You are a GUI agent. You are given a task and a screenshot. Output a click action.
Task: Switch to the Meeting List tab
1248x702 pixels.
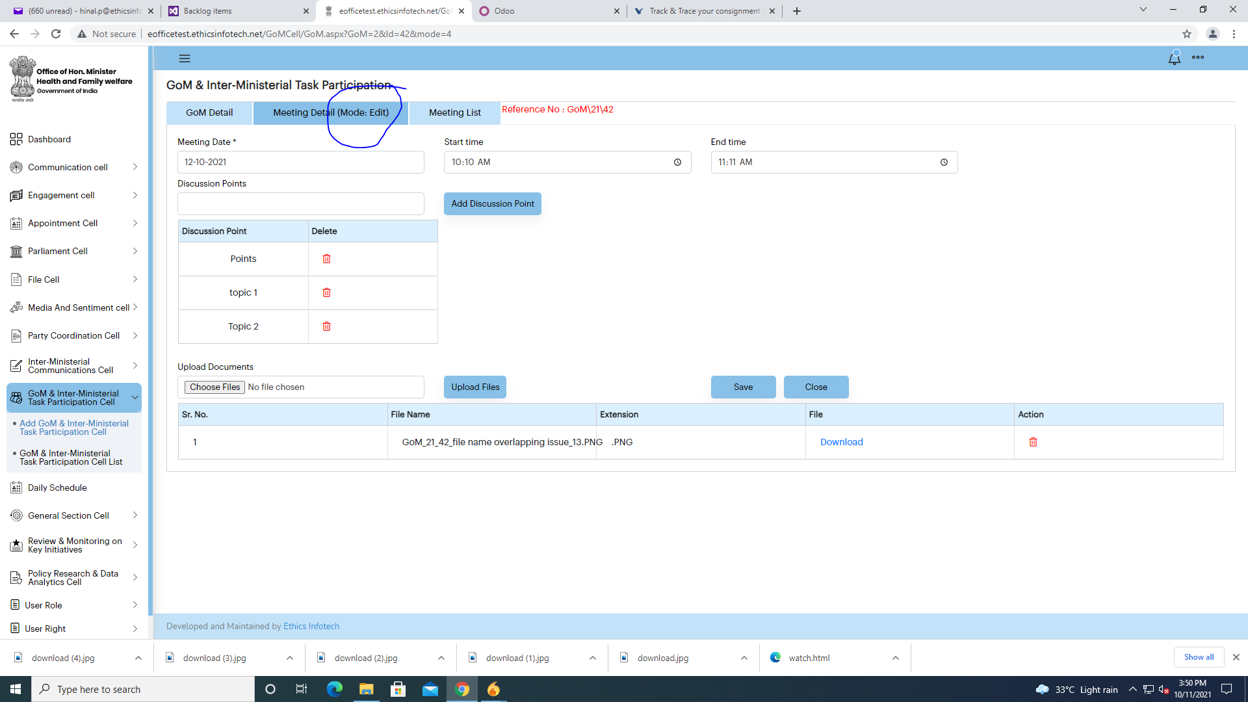click(454, 112)
